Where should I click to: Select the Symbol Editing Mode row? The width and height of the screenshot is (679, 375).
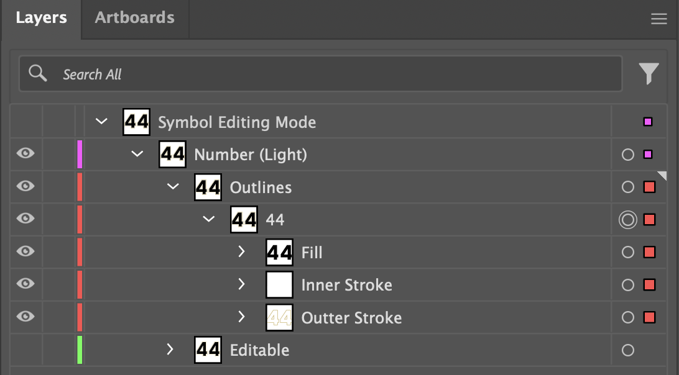coord(236,122)
